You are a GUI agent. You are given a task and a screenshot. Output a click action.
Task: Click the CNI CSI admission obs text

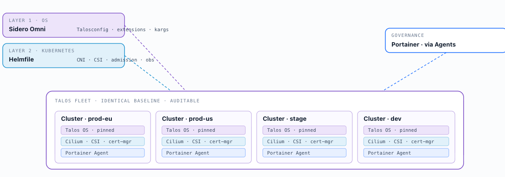point(115,60)
